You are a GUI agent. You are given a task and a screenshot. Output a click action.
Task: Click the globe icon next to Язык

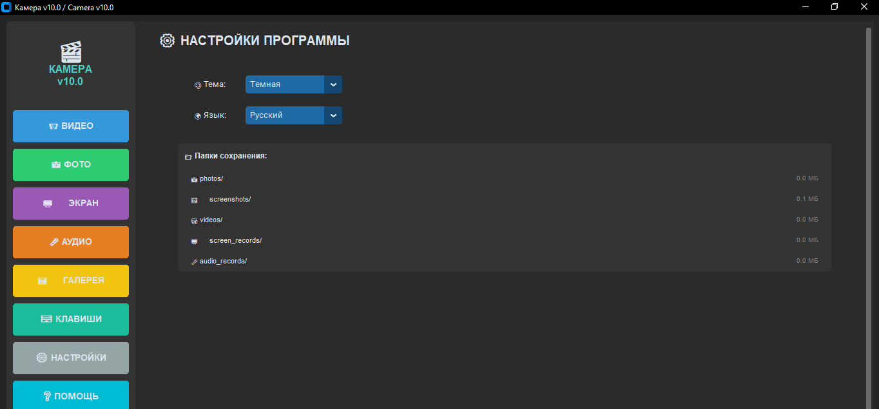click(x=198, y=117)
